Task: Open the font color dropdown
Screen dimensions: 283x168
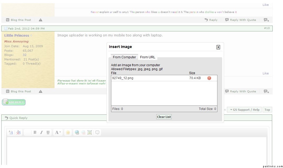Action: (x=58, y=132)
